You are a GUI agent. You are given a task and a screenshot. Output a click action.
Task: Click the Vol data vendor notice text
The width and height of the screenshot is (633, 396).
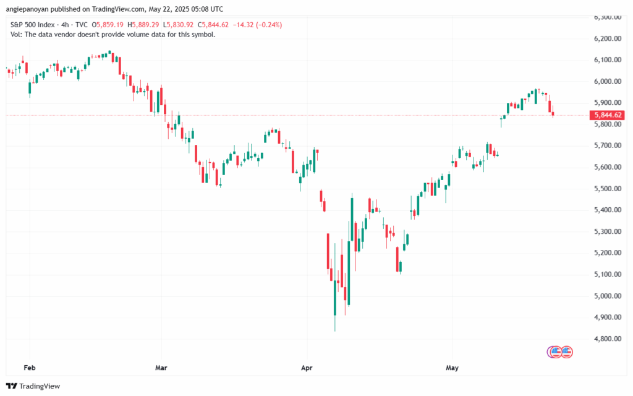pyautogui.click(x=113, y=35)
